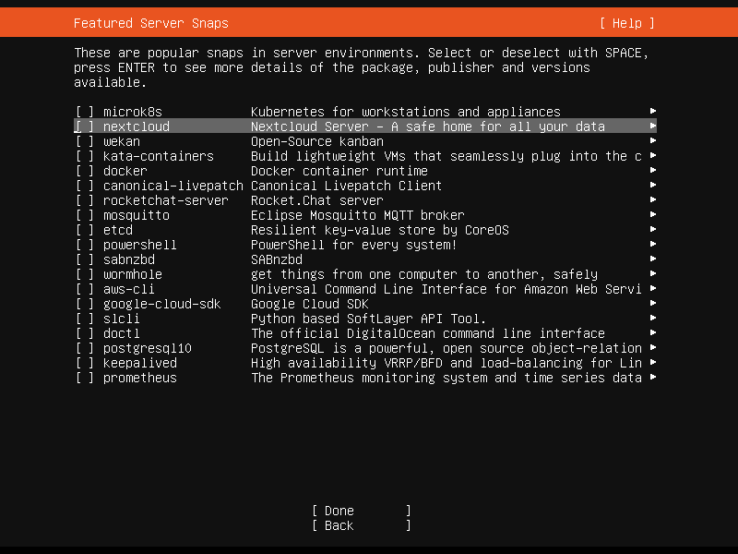Enable the docker snap checkbox
This screenshot has height=554, width=738.
85,171
